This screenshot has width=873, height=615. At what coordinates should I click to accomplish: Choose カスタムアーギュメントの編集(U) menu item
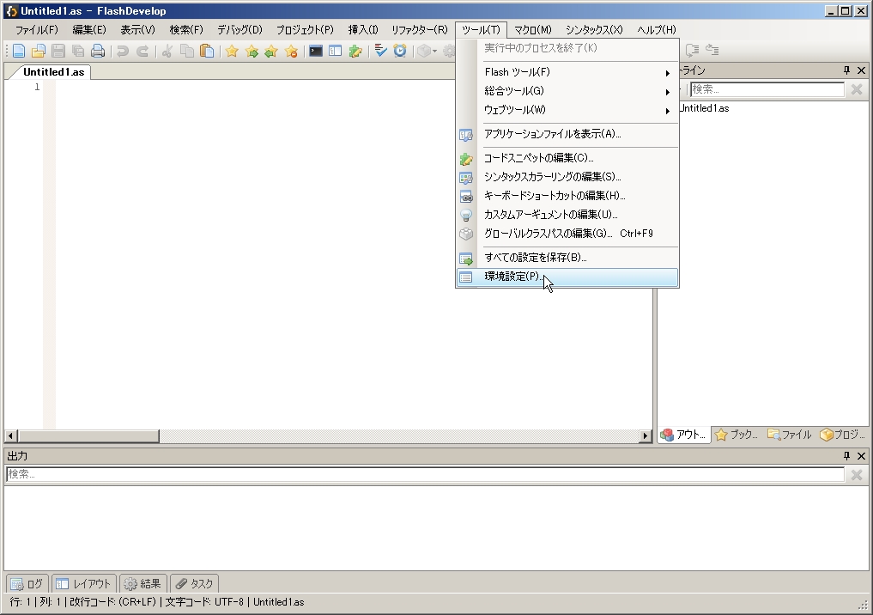(x=567, y=215)
